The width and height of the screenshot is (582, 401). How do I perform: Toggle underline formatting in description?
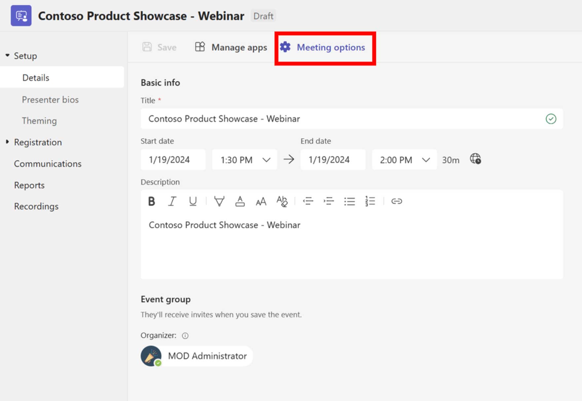pos(193,201)
